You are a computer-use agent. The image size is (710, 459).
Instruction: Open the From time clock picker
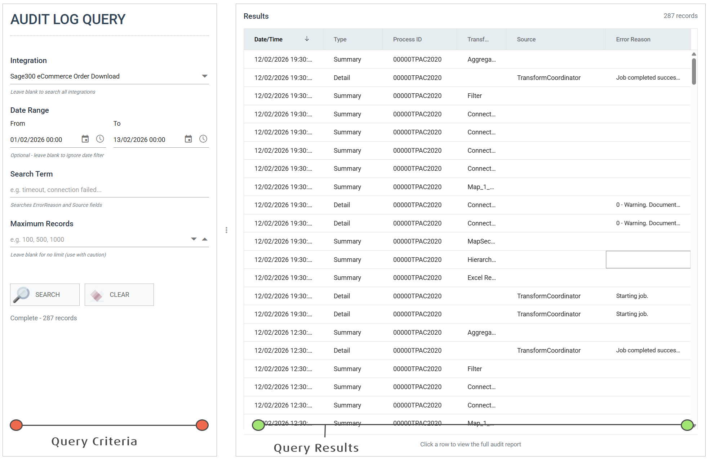[100, 139]
